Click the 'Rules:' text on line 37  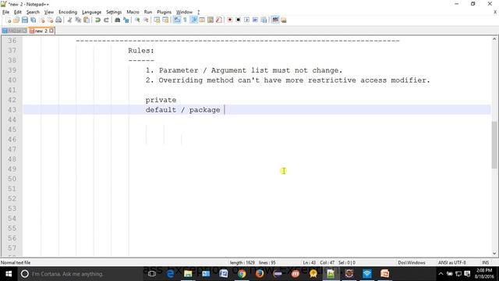(x=141, y=51)
